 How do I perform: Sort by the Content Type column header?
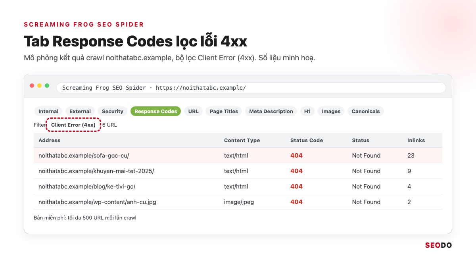[242, 140]
